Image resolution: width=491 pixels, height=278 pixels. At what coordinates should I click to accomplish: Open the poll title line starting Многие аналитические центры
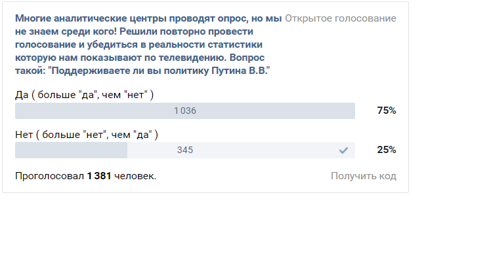coord(148,18)
